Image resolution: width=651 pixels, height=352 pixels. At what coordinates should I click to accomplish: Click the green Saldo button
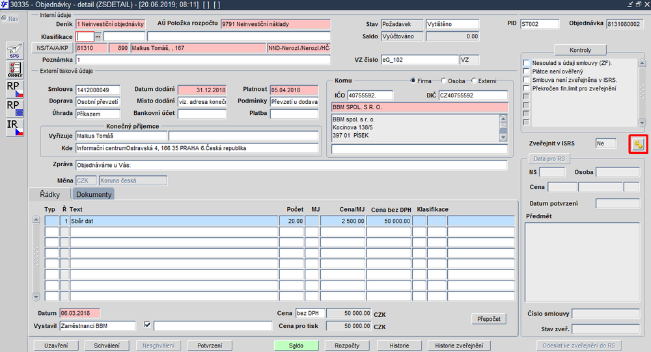coord(296,346)
